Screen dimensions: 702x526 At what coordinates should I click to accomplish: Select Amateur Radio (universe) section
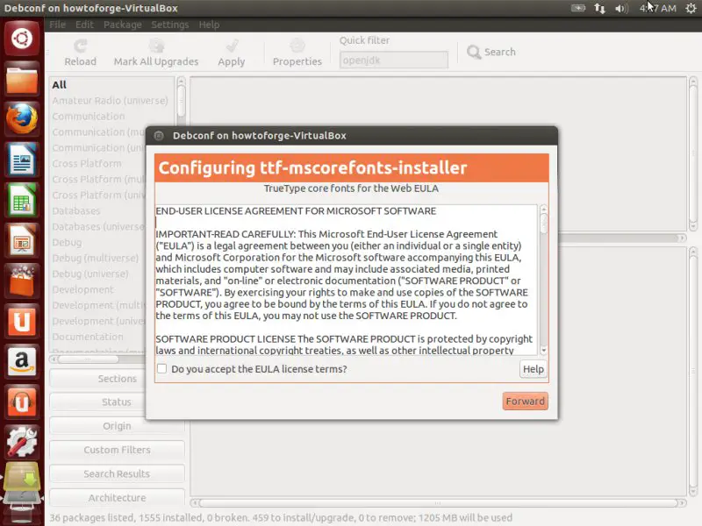point(111,101)
